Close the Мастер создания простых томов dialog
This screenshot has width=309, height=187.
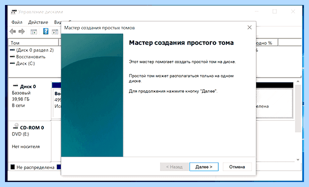[x=250, y=27]
